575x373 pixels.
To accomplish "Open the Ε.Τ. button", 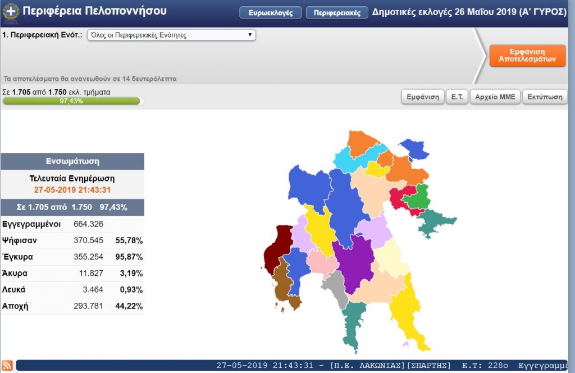I will 457,97.
